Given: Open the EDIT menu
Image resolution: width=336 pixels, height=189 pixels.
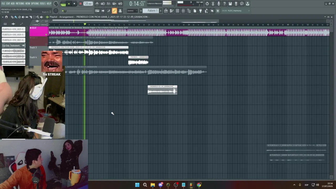Looking at the screenshot, I should point(8,3).
